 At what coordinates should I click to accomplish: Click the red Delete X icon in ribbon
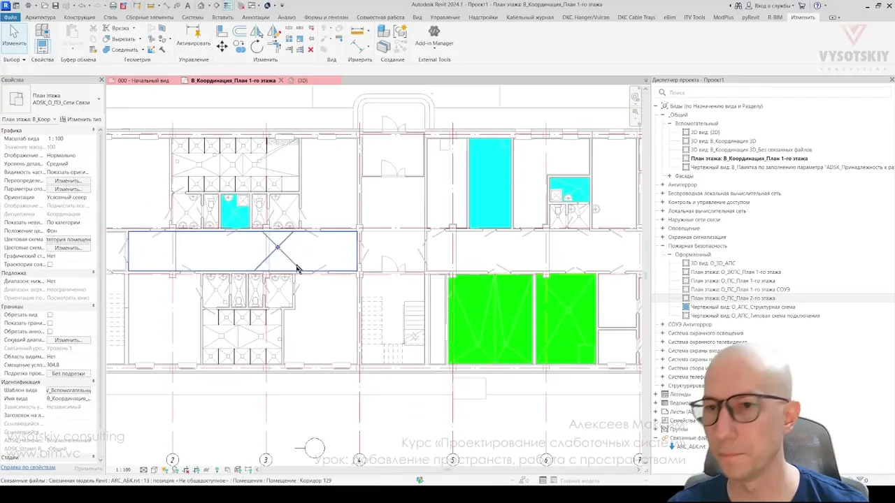[x=310, y=50]
